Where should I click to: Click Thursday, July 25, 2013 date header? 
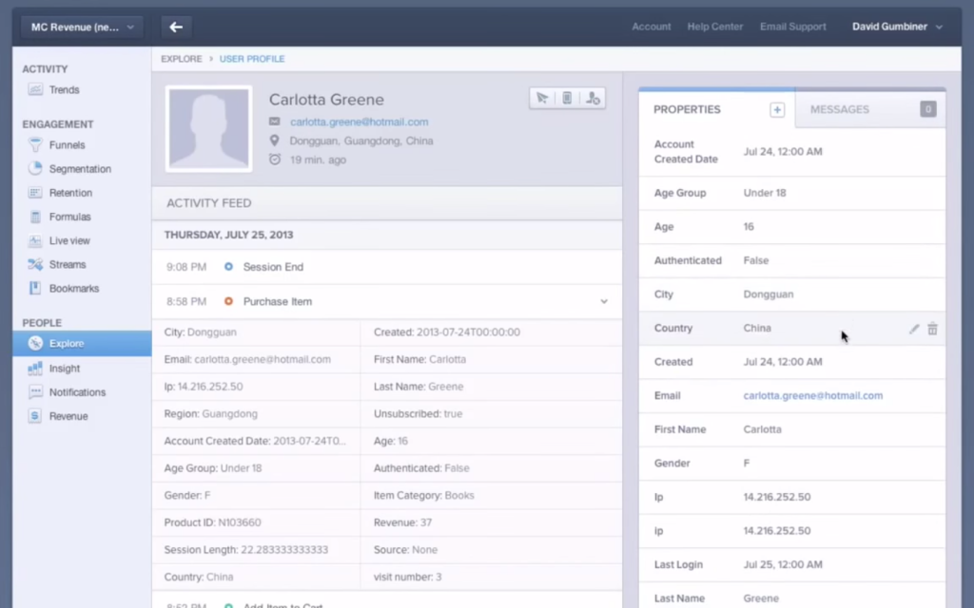pos(228,236)
